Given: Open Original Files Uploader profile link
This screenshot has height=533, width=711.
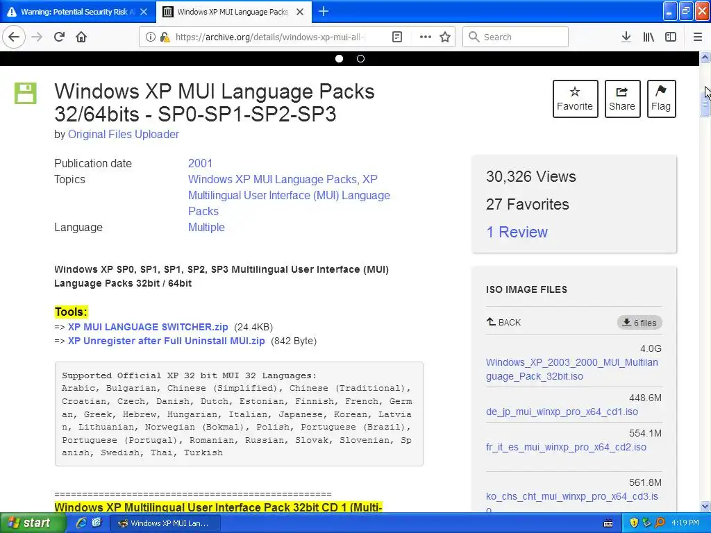Looking at the screenshot, I should pos(124,134).
